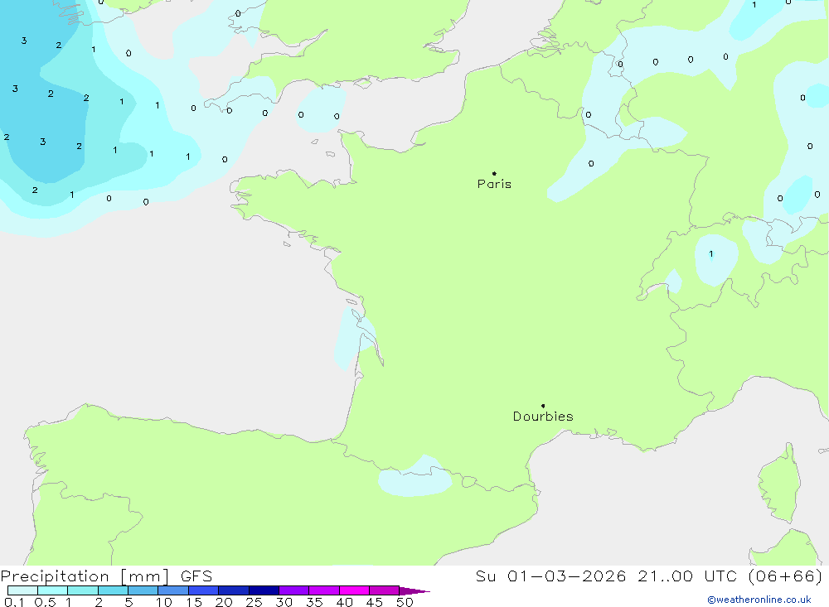Pick the 1–2 mm legend color swatch
This screenshot has height=607, width=829.
83,590
